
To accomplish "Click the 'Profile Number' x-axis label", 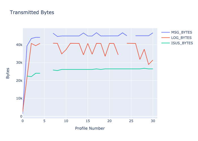I will click(x=90, y=128).
